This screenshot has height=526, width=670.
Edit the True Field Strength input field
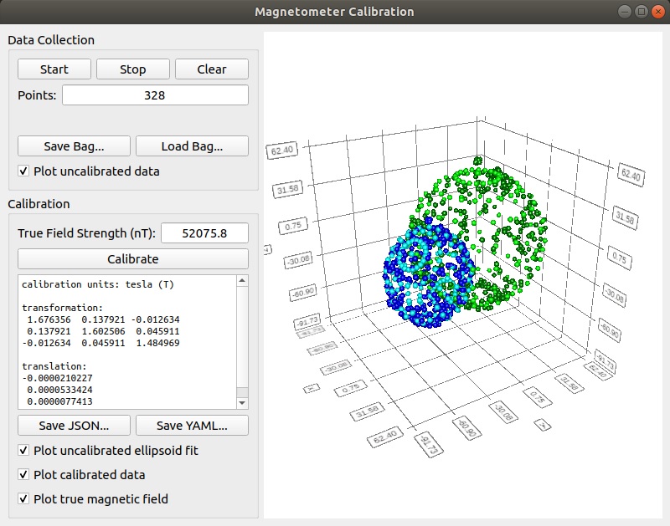coord(204,233)
